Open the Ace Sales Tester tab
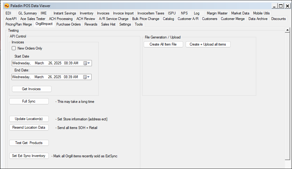 (x=33, y=19)
